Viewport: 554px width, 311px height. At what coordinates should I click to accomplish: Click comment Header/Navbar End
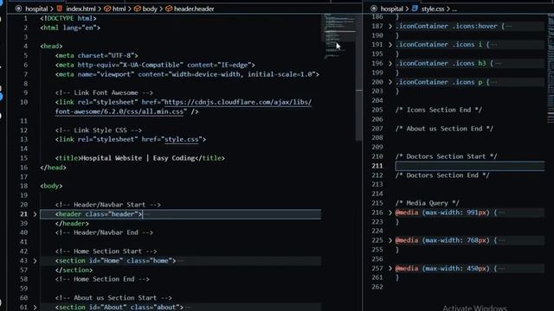(x=104, y=232)
